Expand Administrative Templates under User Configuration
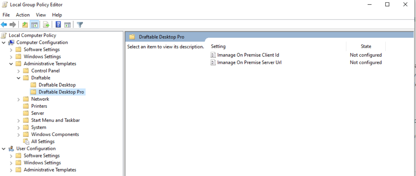 tap(11, 170)
